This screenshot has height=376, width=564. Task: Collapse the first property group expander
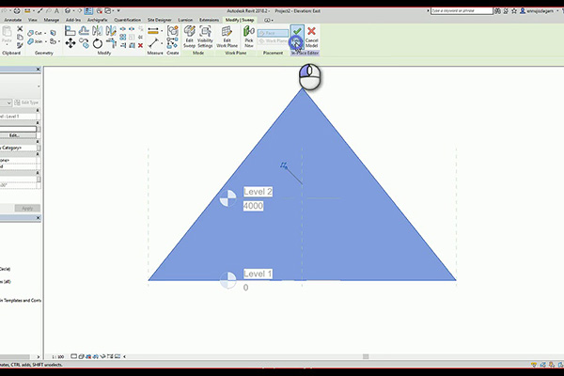click(38, 110)
